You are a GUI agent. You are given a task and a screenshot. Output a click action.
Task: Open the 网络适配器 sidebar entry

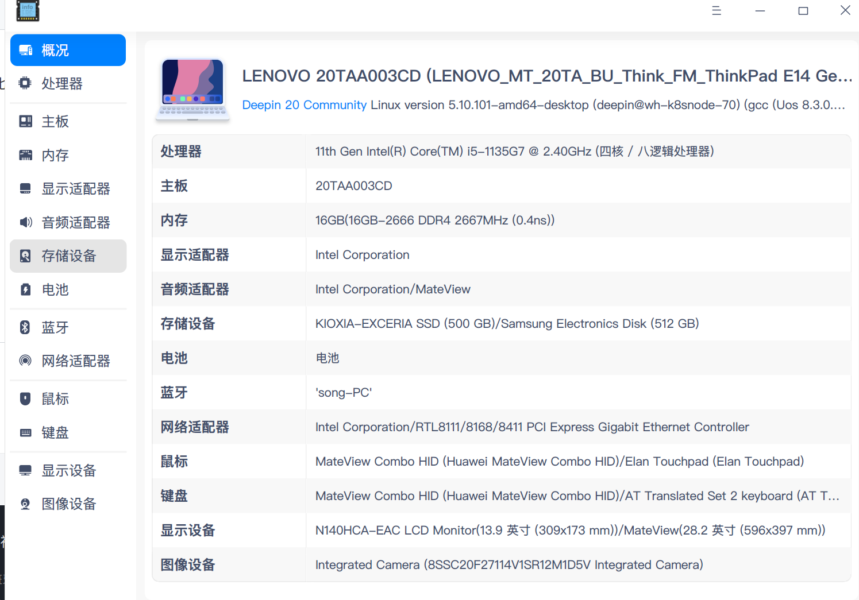tap(68, 361)
